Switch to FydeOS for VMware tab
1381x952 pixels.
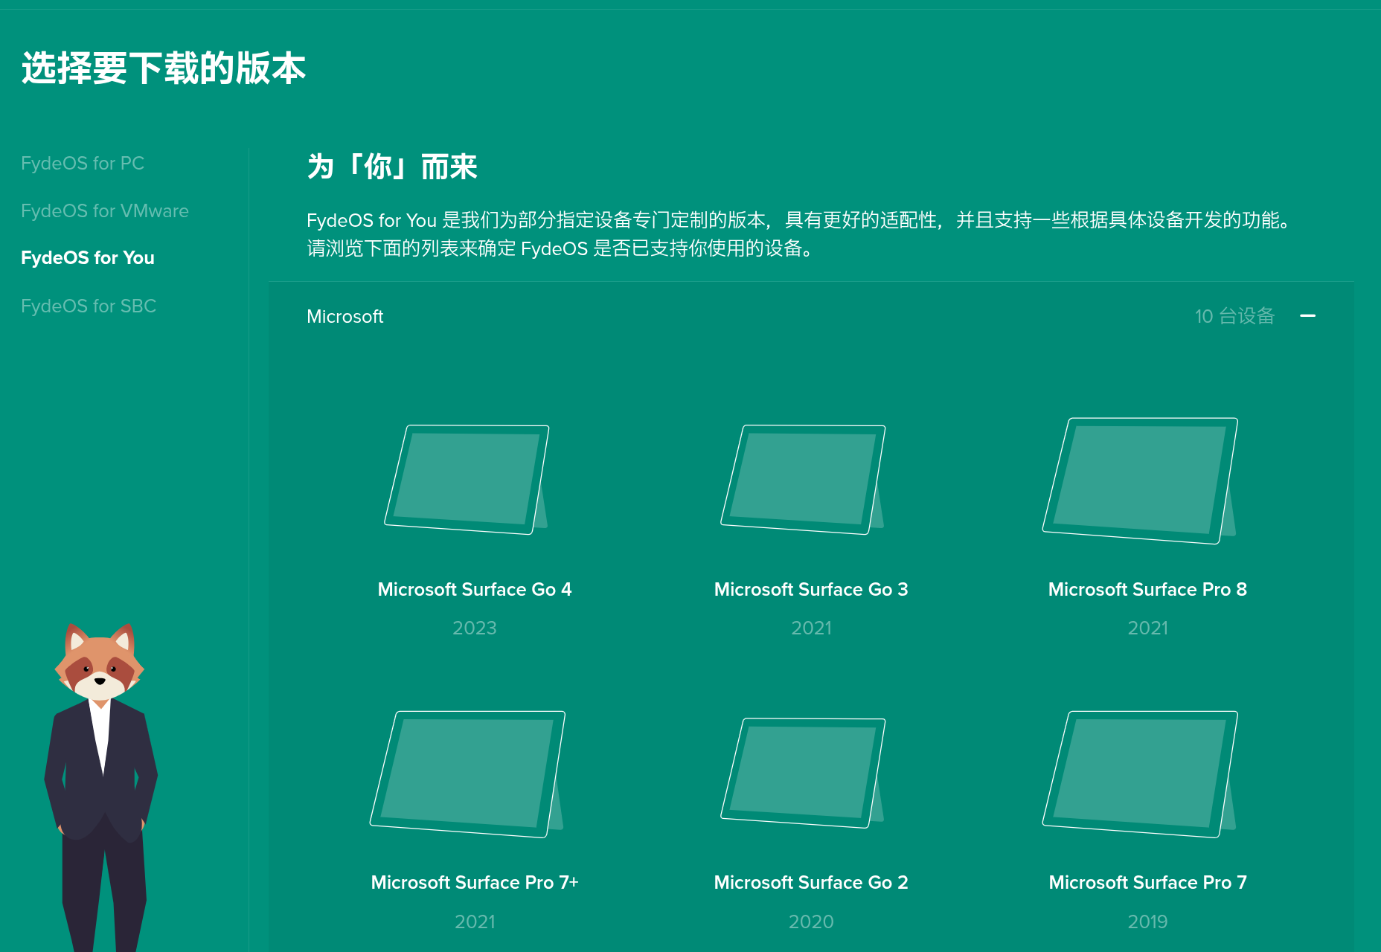(105, 210)
